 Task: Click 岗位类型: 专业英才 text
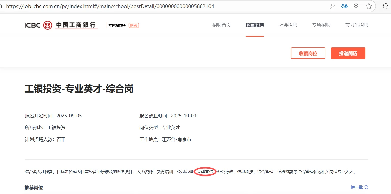point(160,128)
